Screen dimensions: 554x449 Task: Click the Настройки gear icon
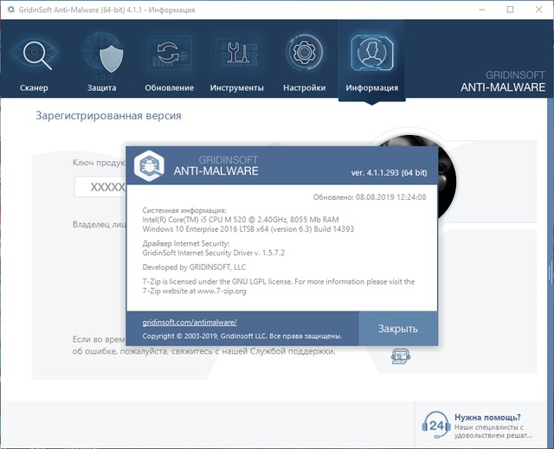(x=304, y=54)
